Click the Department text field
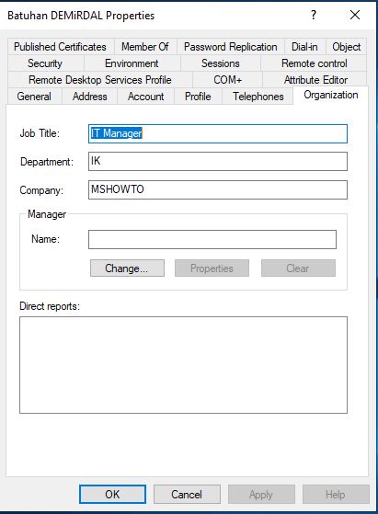This screenshot has height=514, width=378. click(x=218, y=161)
